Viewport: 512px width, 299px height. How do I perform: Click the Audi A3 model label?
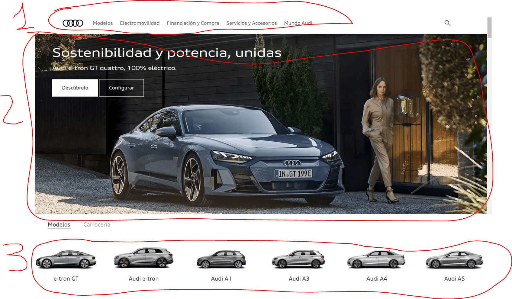click(x=299, y=279)
